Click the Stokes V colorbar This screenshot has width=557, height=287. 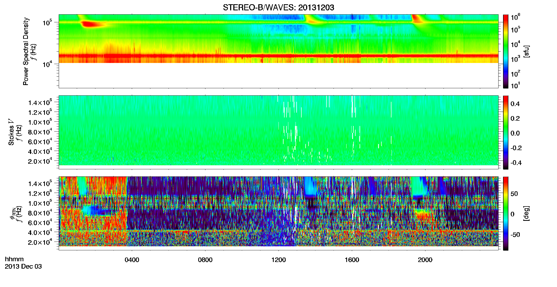pyautogui.click(x=506, y=132)
